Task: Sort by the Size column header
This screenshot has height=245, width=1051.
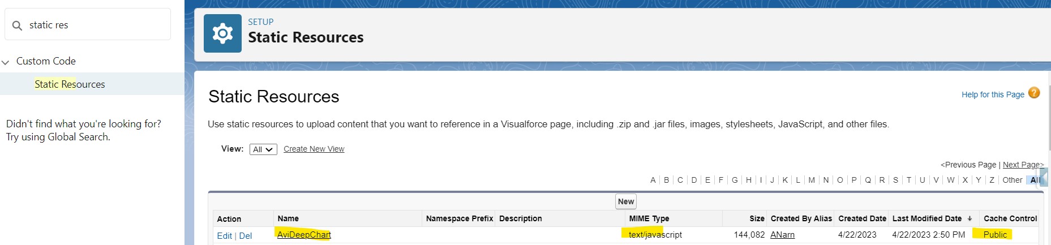Action: point(757,218)
